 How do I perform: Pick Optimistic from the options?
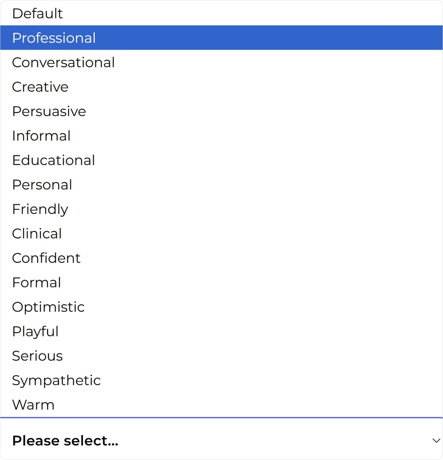coord(48,307)
